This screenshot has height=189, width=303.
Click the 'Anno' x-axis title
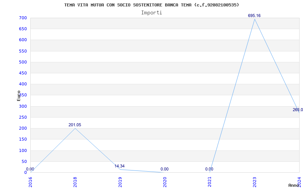point(294,185)
